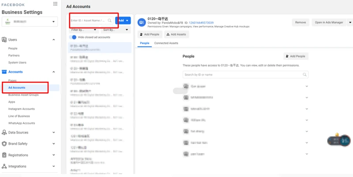Open Instagram Accounts
Viewport: 353px width, 177px height.
[x=21, y=109]
